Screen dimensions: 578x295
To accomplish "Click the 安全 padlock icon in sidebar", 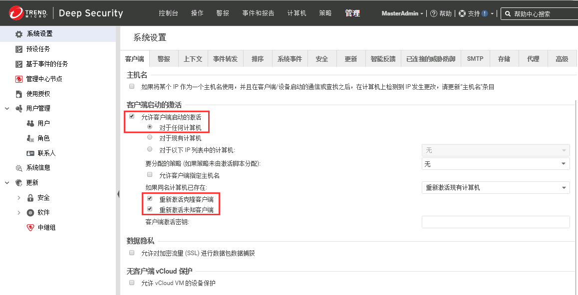I will click(30, 198).
